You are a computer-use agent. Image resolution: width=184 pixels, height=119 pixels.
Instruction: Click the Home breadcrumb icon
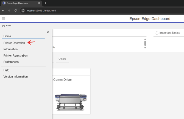coord(4,26)
